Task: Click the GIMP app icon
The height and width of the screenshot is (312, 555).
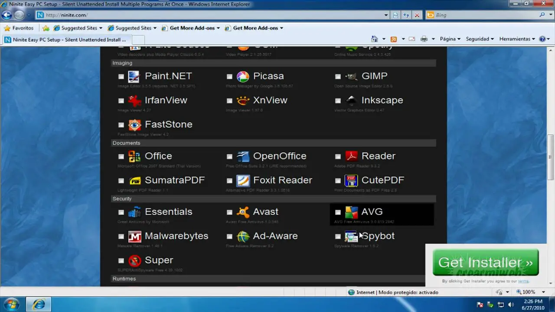Action: (x=351, y=77)
